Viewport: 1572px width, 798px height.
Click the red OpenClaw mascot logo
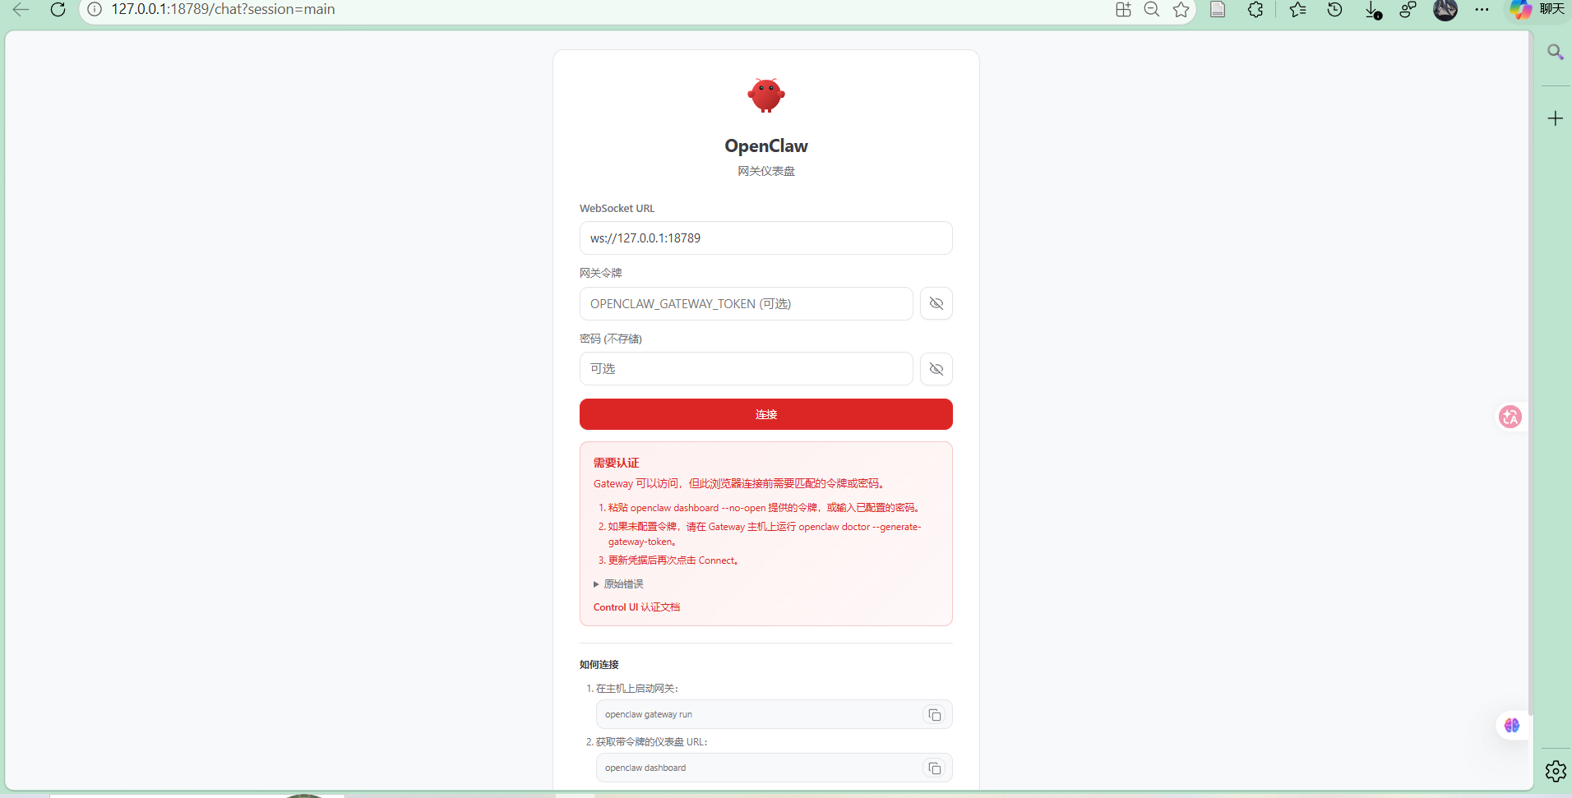(766, 95)
